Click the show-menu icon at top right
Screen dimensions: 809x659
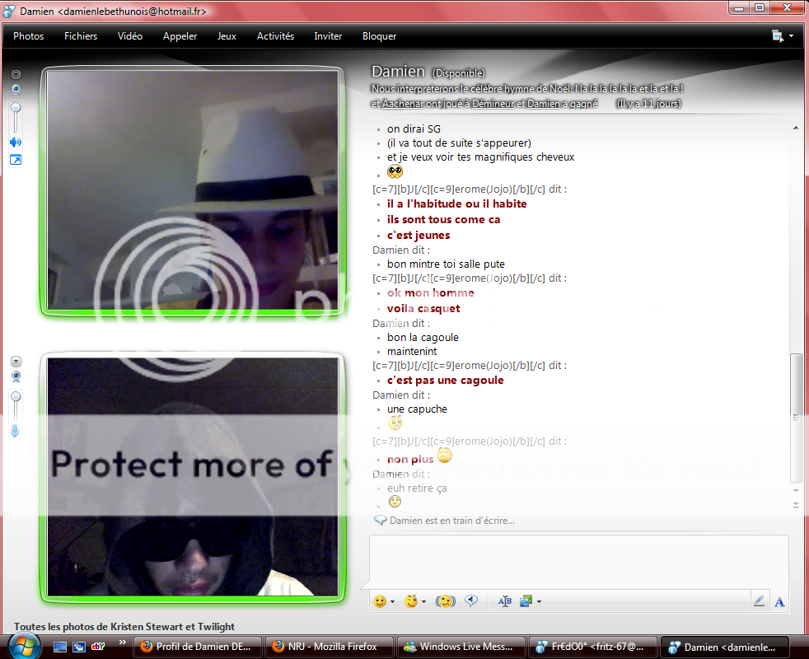click(x=778, y=36)
